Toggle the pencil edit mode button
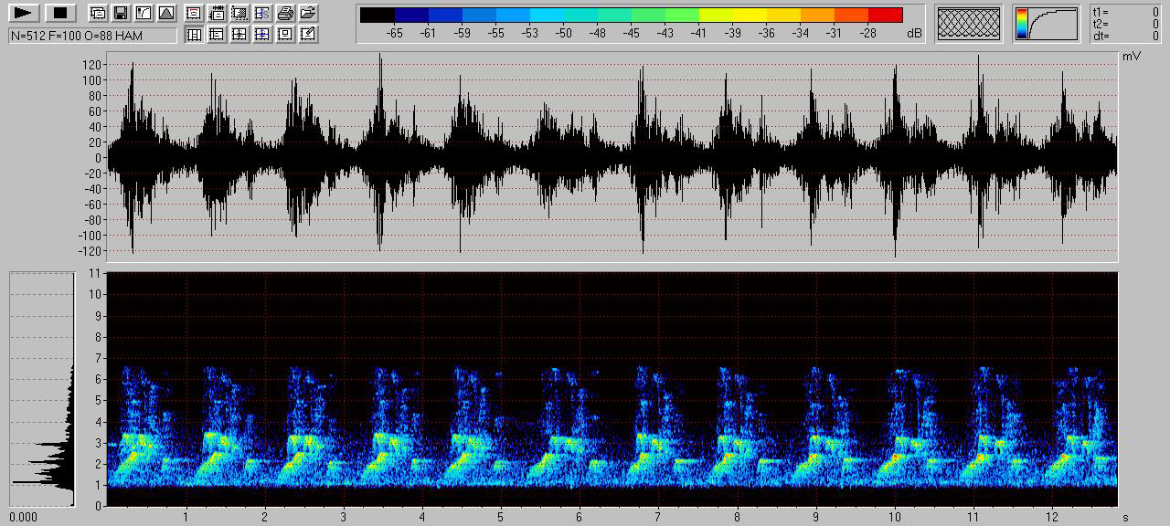The height and width of the screenshot is (526, 1170). tap(308, 35)
